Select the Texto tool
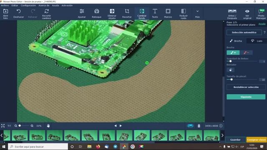267x150 pixels. coord(155,14)
